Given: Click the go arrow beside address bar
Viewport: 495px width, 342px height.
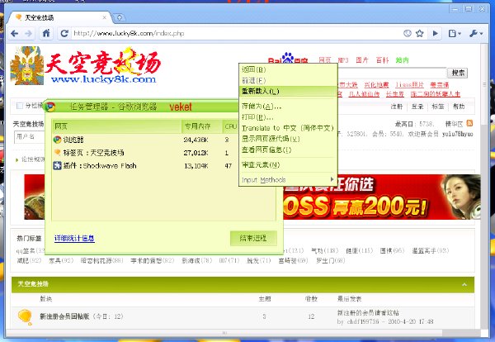Looking at the screenshot, I should pyautogui.click(x=436, y=33).
